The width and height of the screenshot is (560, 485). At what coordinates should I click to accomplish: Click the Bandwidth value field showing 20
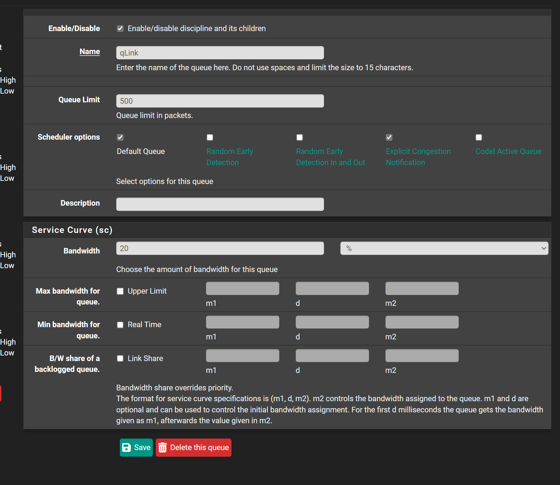(220, 248)
